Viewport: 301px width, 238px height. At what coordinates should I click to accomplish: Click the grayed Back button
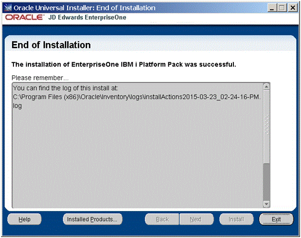tap(162, 219)
